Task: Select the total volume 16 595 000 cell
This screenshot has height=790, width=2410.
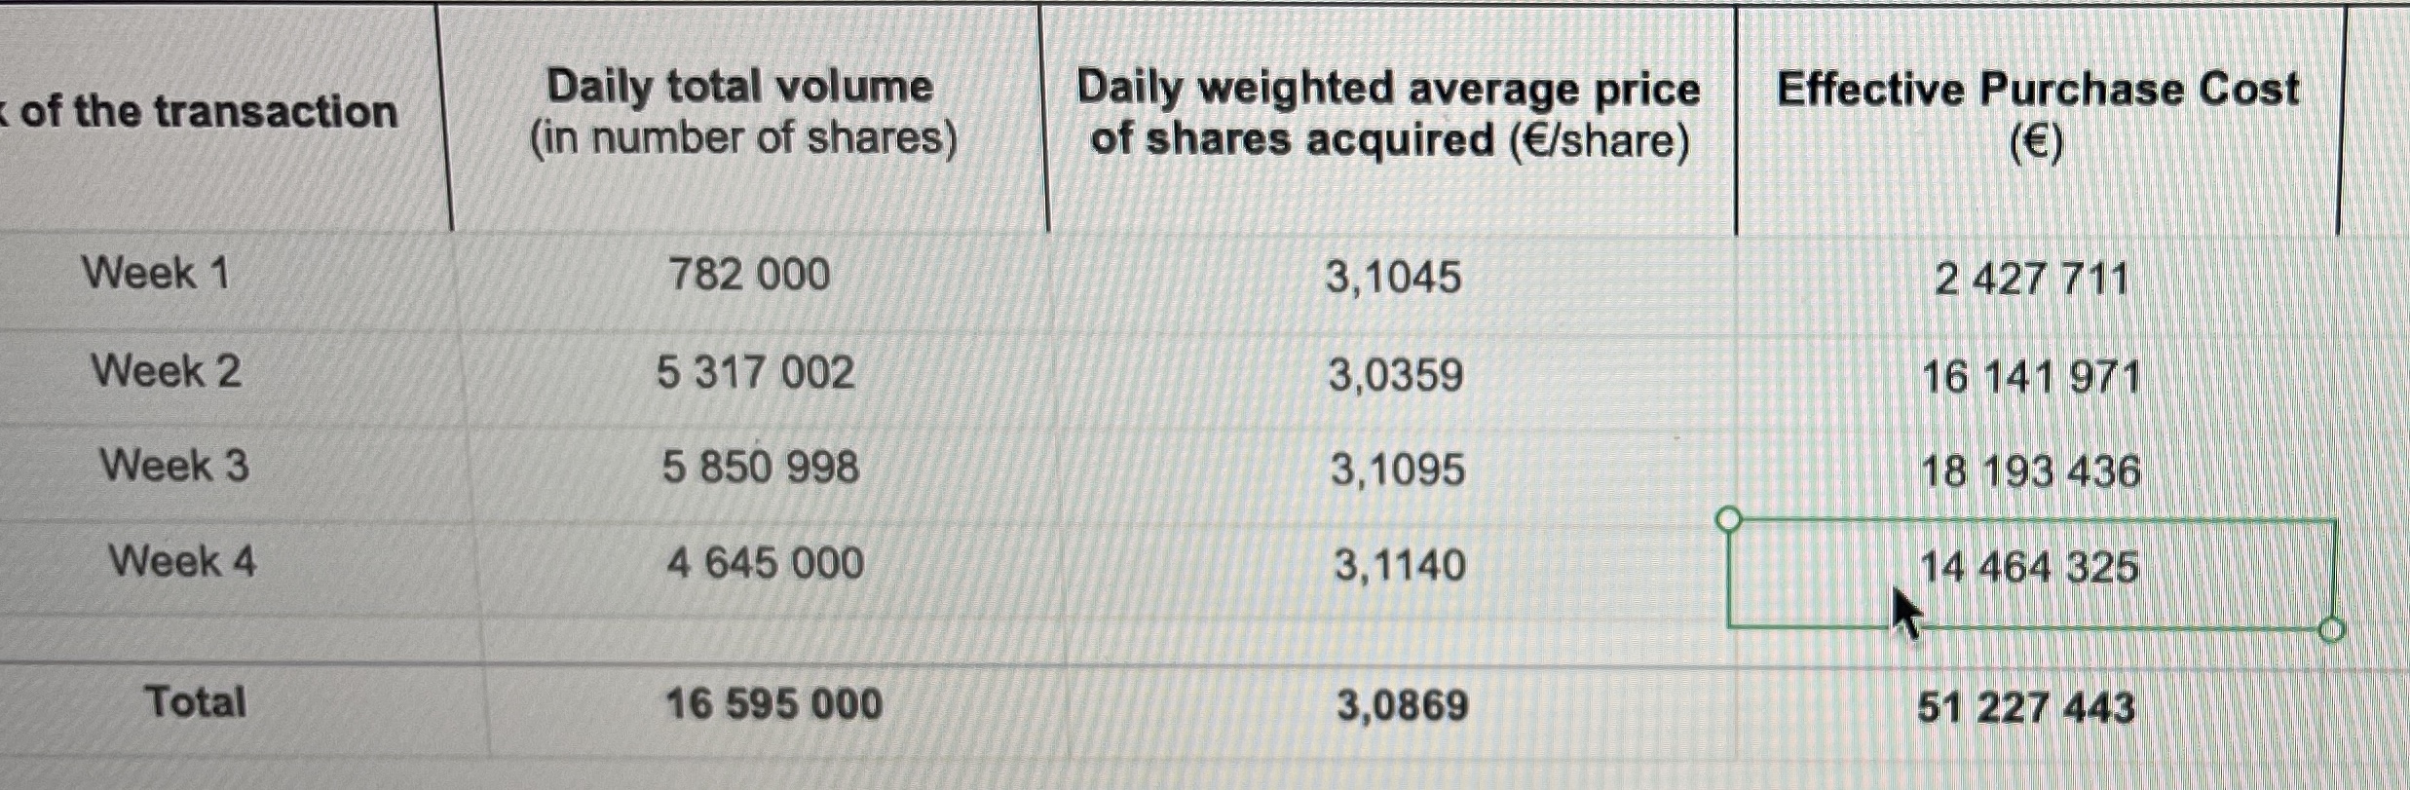Action: [773, 704]
